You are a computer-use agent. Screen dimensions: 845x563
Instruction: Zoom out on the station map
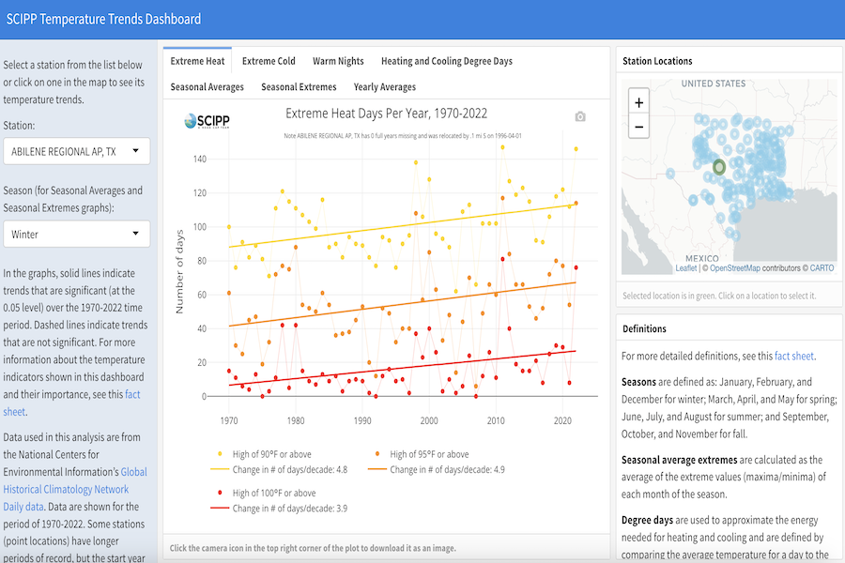(x=638, y=128)
